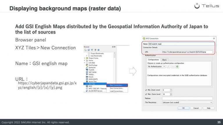Float the Browser panel with dock button

click(x=113, y=47)
